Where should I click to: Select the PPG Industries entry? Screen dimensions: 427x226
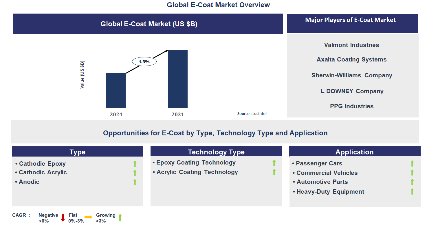(x=351, y=106)
